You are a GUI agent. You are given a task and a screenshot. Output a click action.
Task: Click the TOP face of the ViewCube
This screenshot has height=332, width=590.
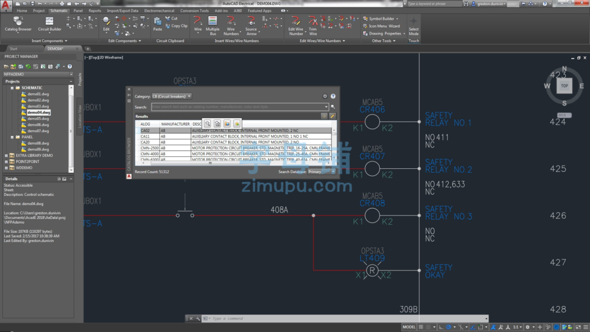coord(565,86)
